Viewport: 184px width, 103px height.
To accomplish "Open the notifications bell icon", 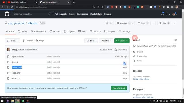I will pos(162,14).
